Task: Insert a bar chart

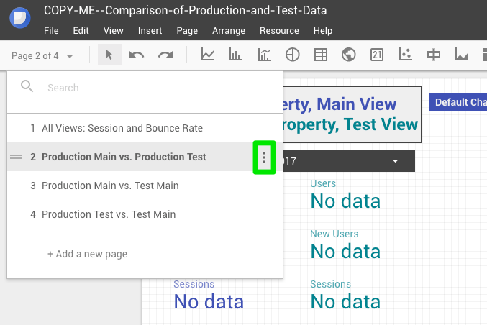Action: 236,55
